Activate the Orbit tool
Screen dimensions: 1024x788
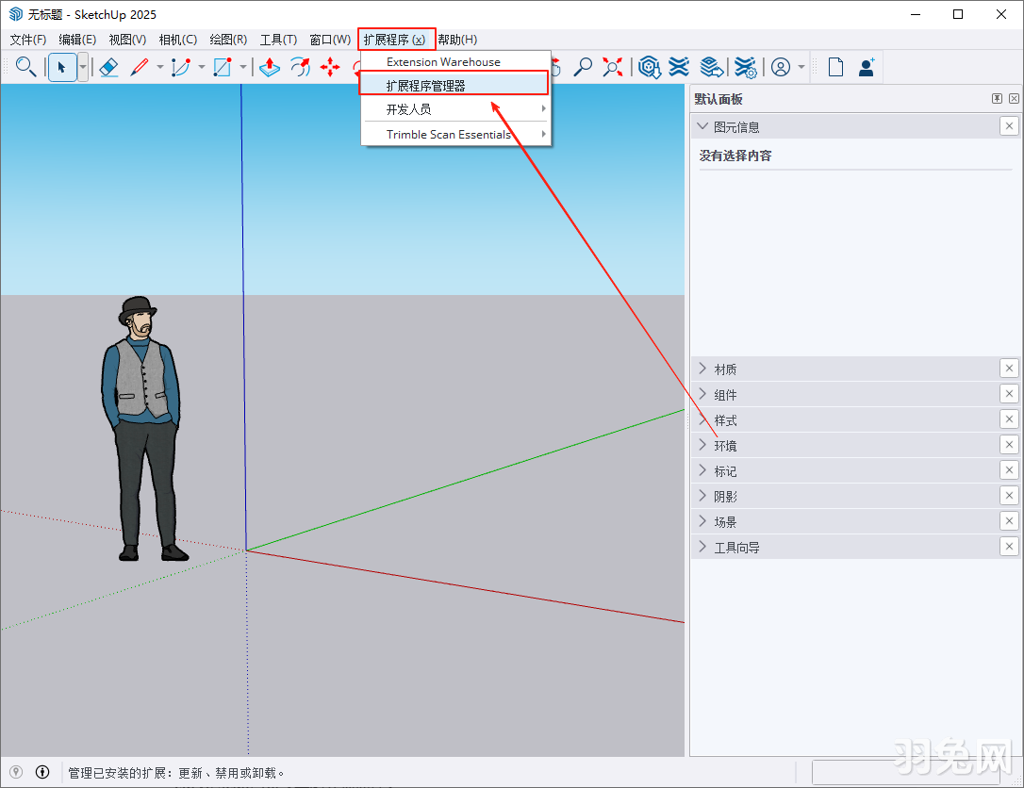coord(301,67)
